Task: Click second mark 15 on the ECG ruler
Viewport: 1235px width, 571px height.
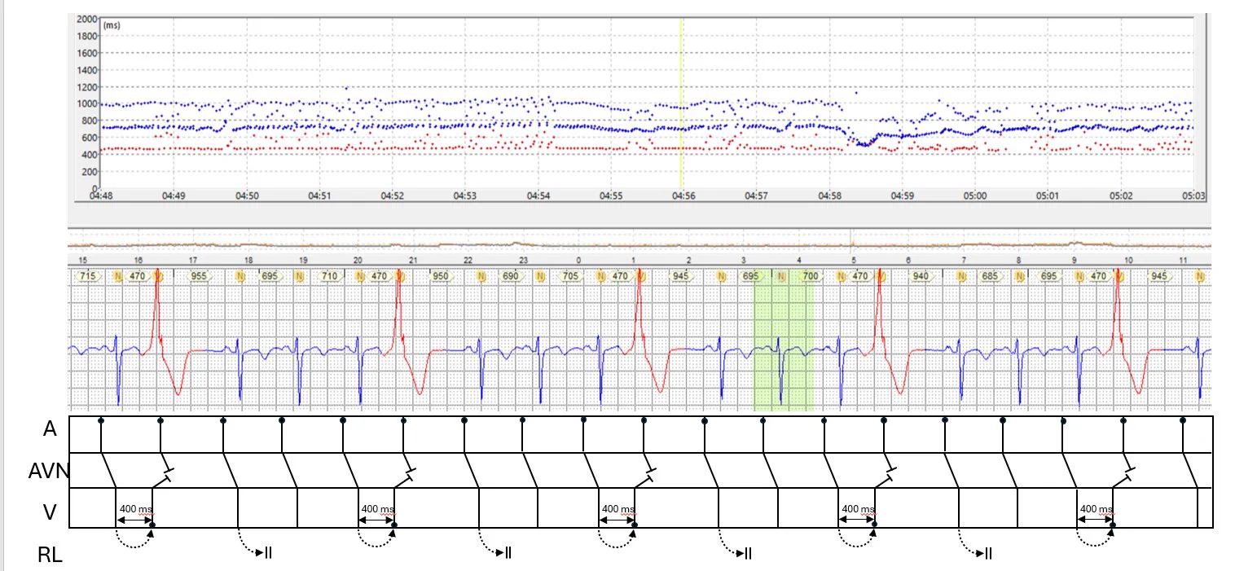Action: point(82,259)
